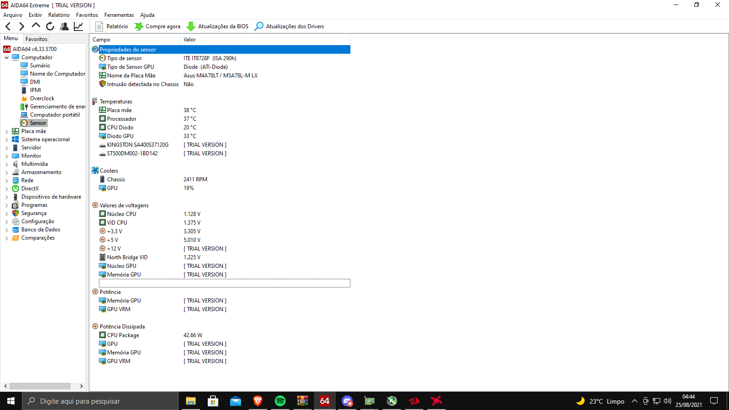Switch to the Favoritos tab

point(36,39)
